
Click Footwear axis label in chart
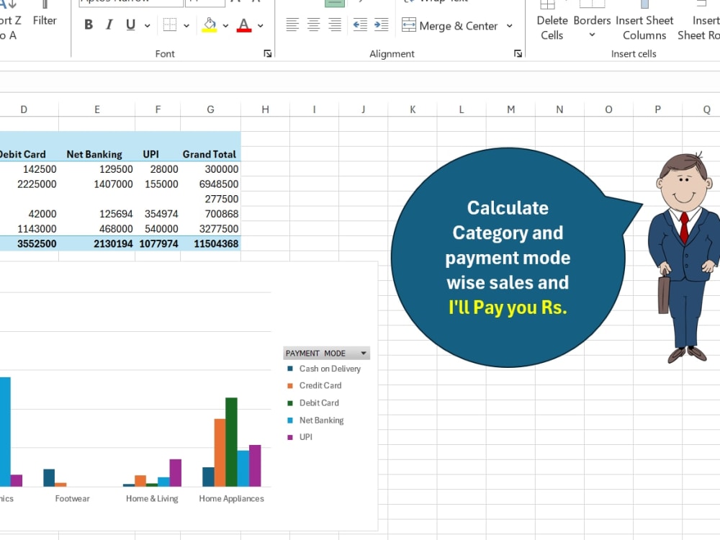coord(72,499)
